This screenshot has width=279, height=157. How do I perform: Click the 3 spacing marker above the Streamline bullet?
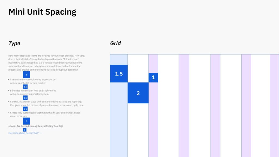click(26, 75)
